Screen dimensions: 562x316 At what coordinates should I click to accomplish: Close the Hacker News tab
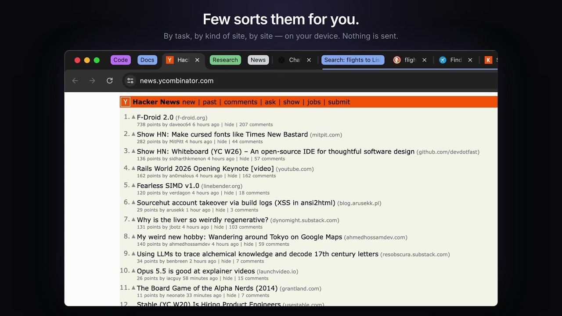point(197,60)
